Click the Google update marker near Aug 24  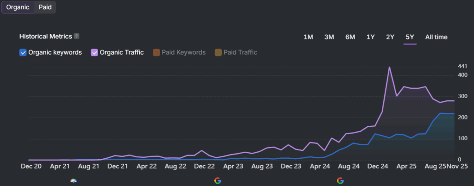pos(340,180)
